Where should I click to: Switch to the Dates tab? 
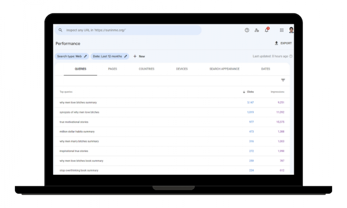[266, 69]
